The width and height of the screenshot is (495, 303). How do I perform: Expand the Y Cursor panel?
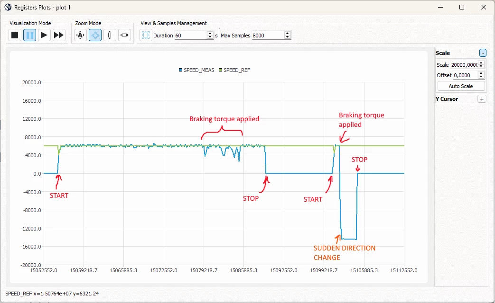(x=482, y=99)
